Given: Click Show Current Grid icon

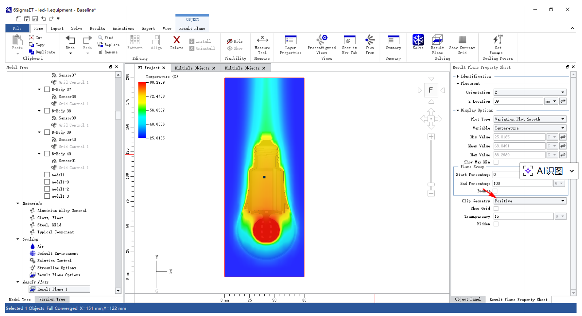Looking at the screenshot, I should 462,40.
